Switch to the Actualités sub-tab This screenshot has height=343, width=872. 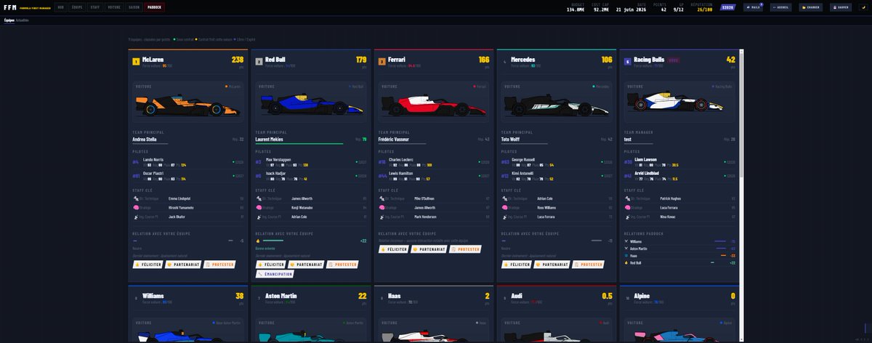(x=23, y=20)
